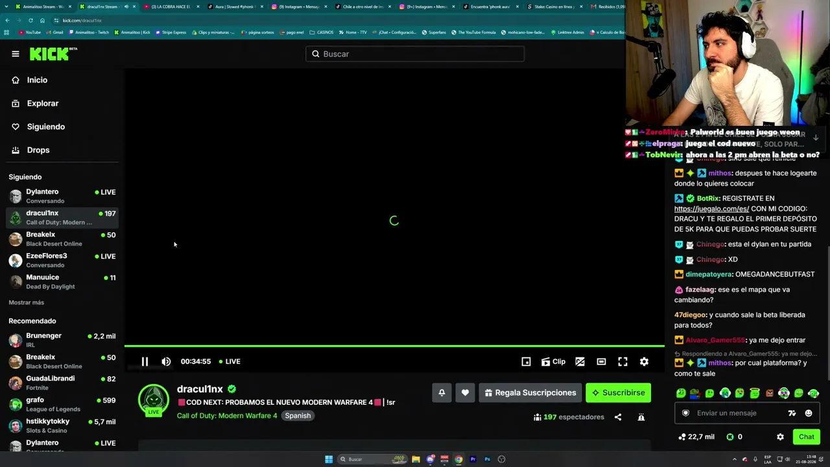Open the video player settings gear
The width and height of the screenshot is (830, 467).
click(644, 361)
